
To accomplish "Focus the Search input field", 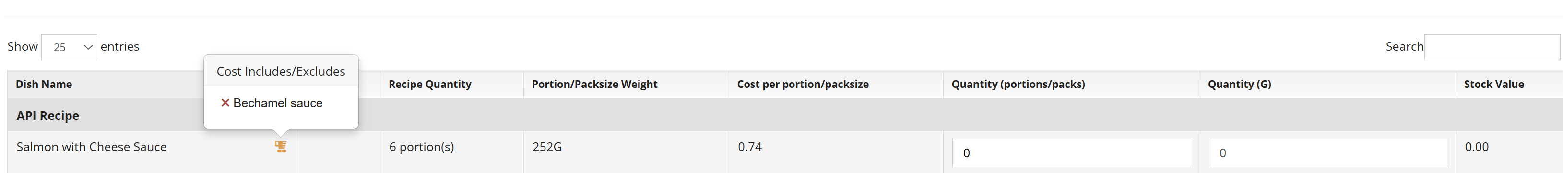I will pos(1492,47).
